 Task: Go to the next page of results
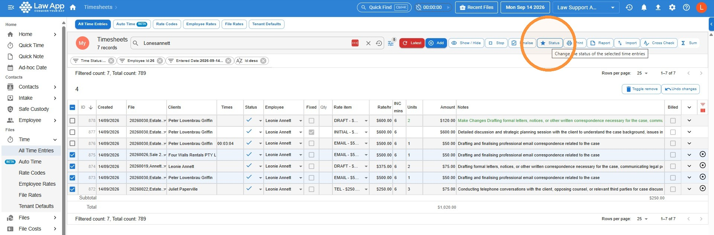[x=701, y=73]
